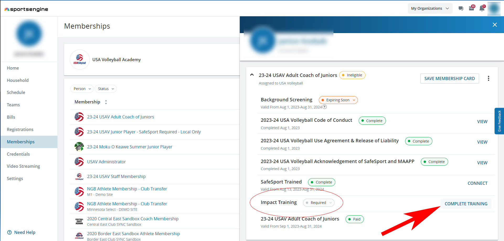Click the "USA Volleyball Academy" organization name

(116, 60)
